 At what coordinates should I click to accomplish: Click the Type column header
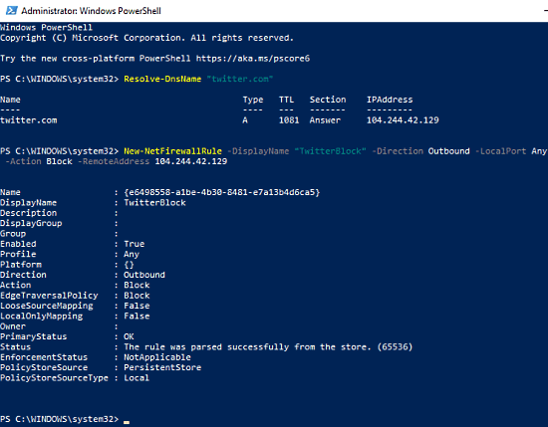pyautogui.click(x=253, y=100)
